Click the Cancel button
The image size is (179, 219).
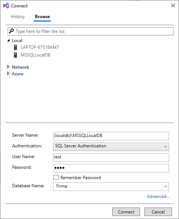(158, 212)
